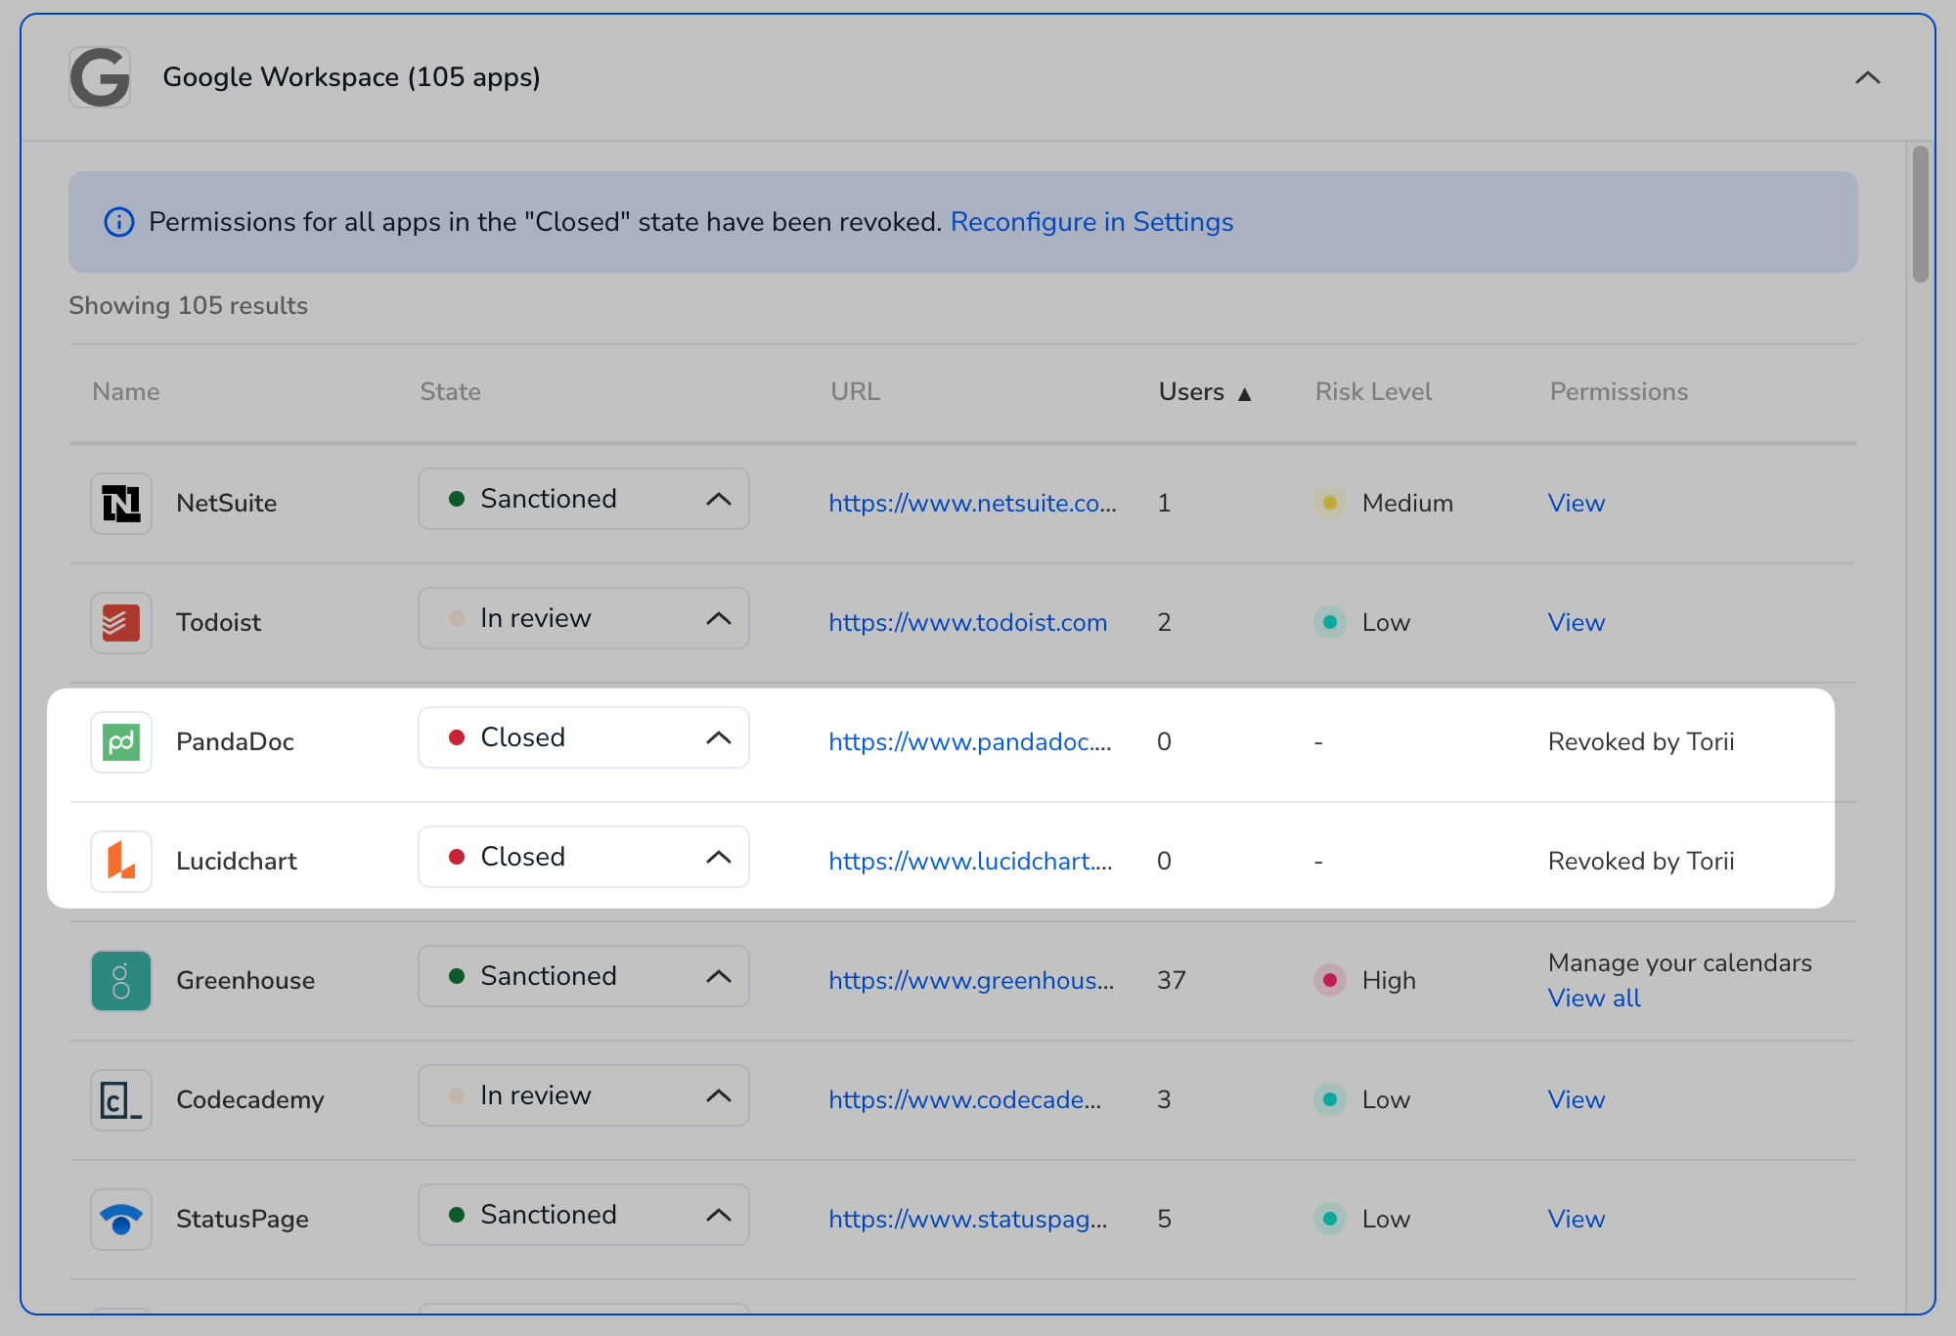Click the Greenhouse app icon
The width and height of the screenshot is (1956, 1336).
(x=121, y=981)
